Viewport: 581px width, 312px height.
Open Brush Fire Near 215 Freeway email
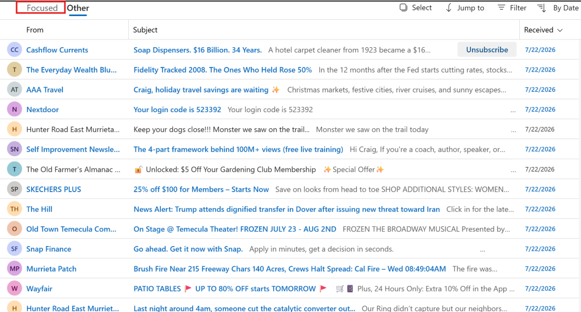point(290,268)
